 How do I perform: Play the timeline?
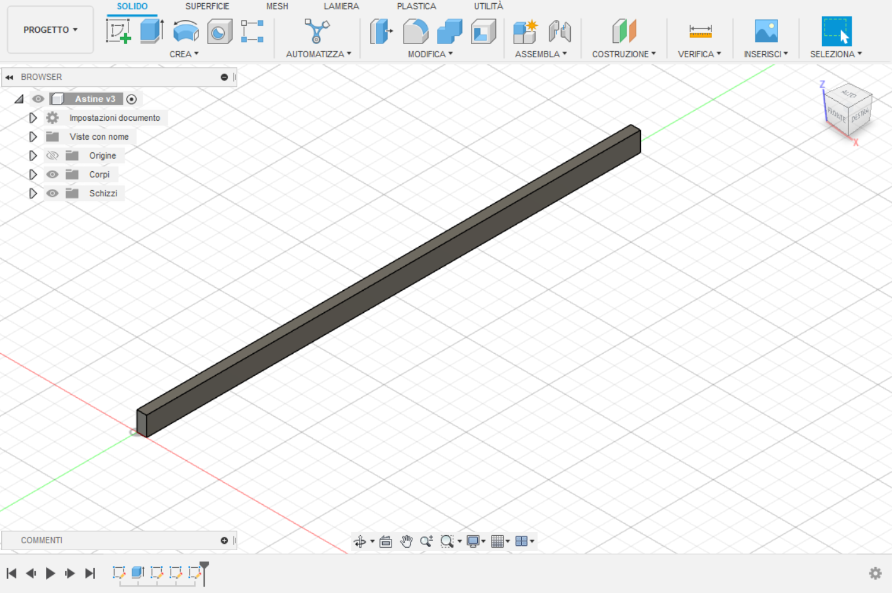pos(50,573)
